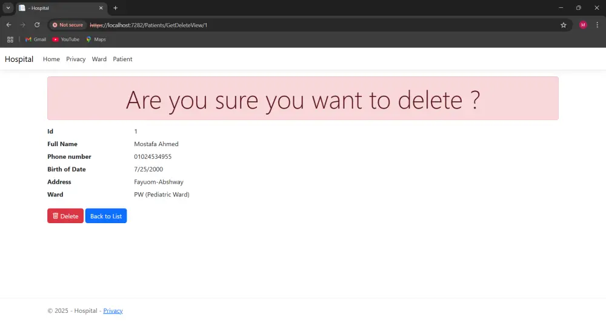Reload the page with refresh icon

click(x=37, y=25)
